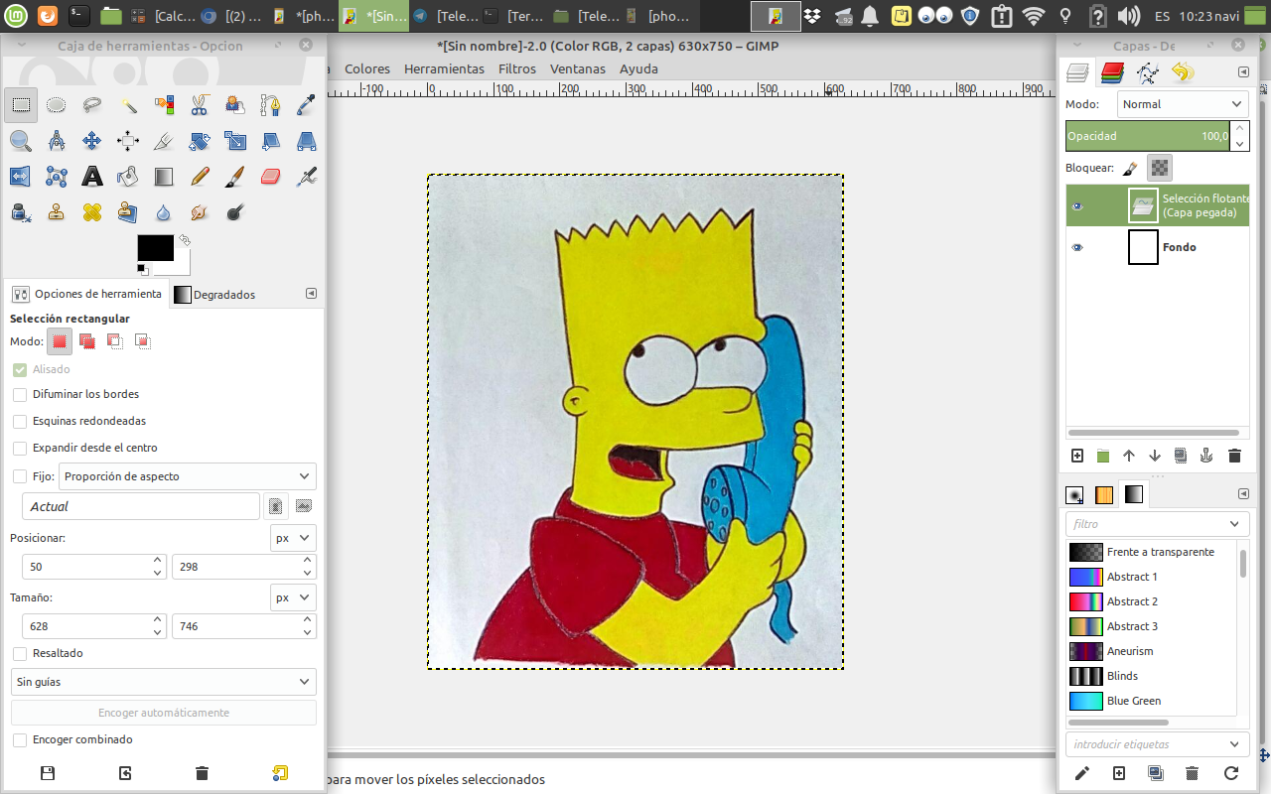Open the 'Ayuda' menu

638,69
